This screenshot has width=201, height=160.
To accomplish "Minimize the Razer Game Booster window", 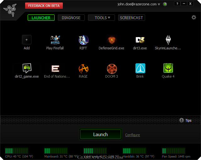I will click(x=184, y=4).
